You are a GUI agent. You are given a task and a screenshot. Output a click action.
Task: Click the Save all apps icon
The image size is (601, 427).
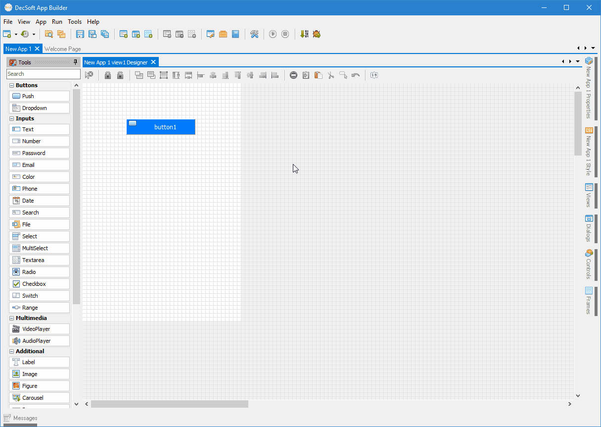(105, 34)
